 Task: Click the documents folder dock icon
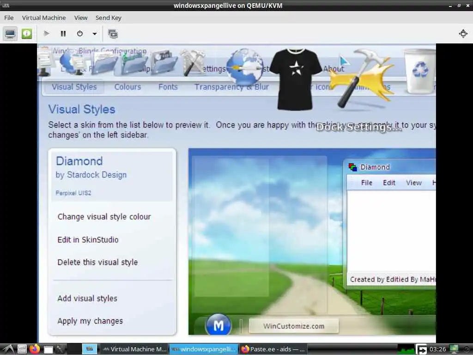[103, 63]
